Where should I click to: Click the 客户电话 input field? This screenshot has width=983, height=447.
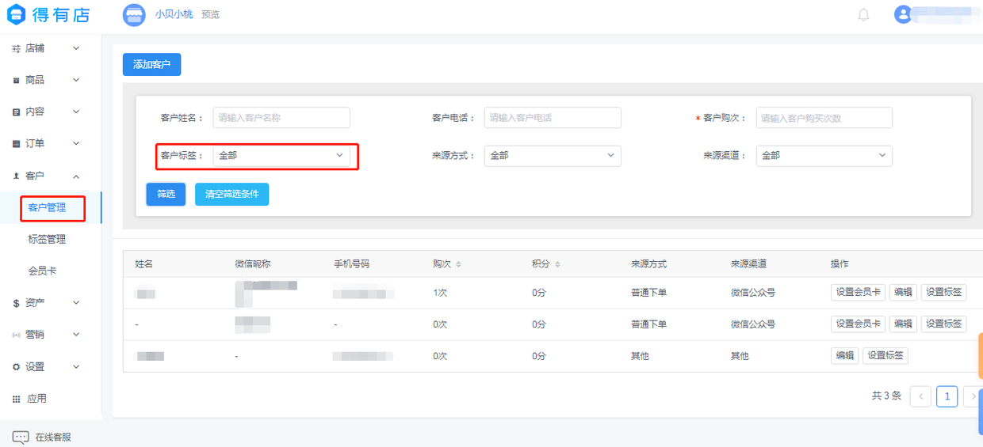point(553,118)
